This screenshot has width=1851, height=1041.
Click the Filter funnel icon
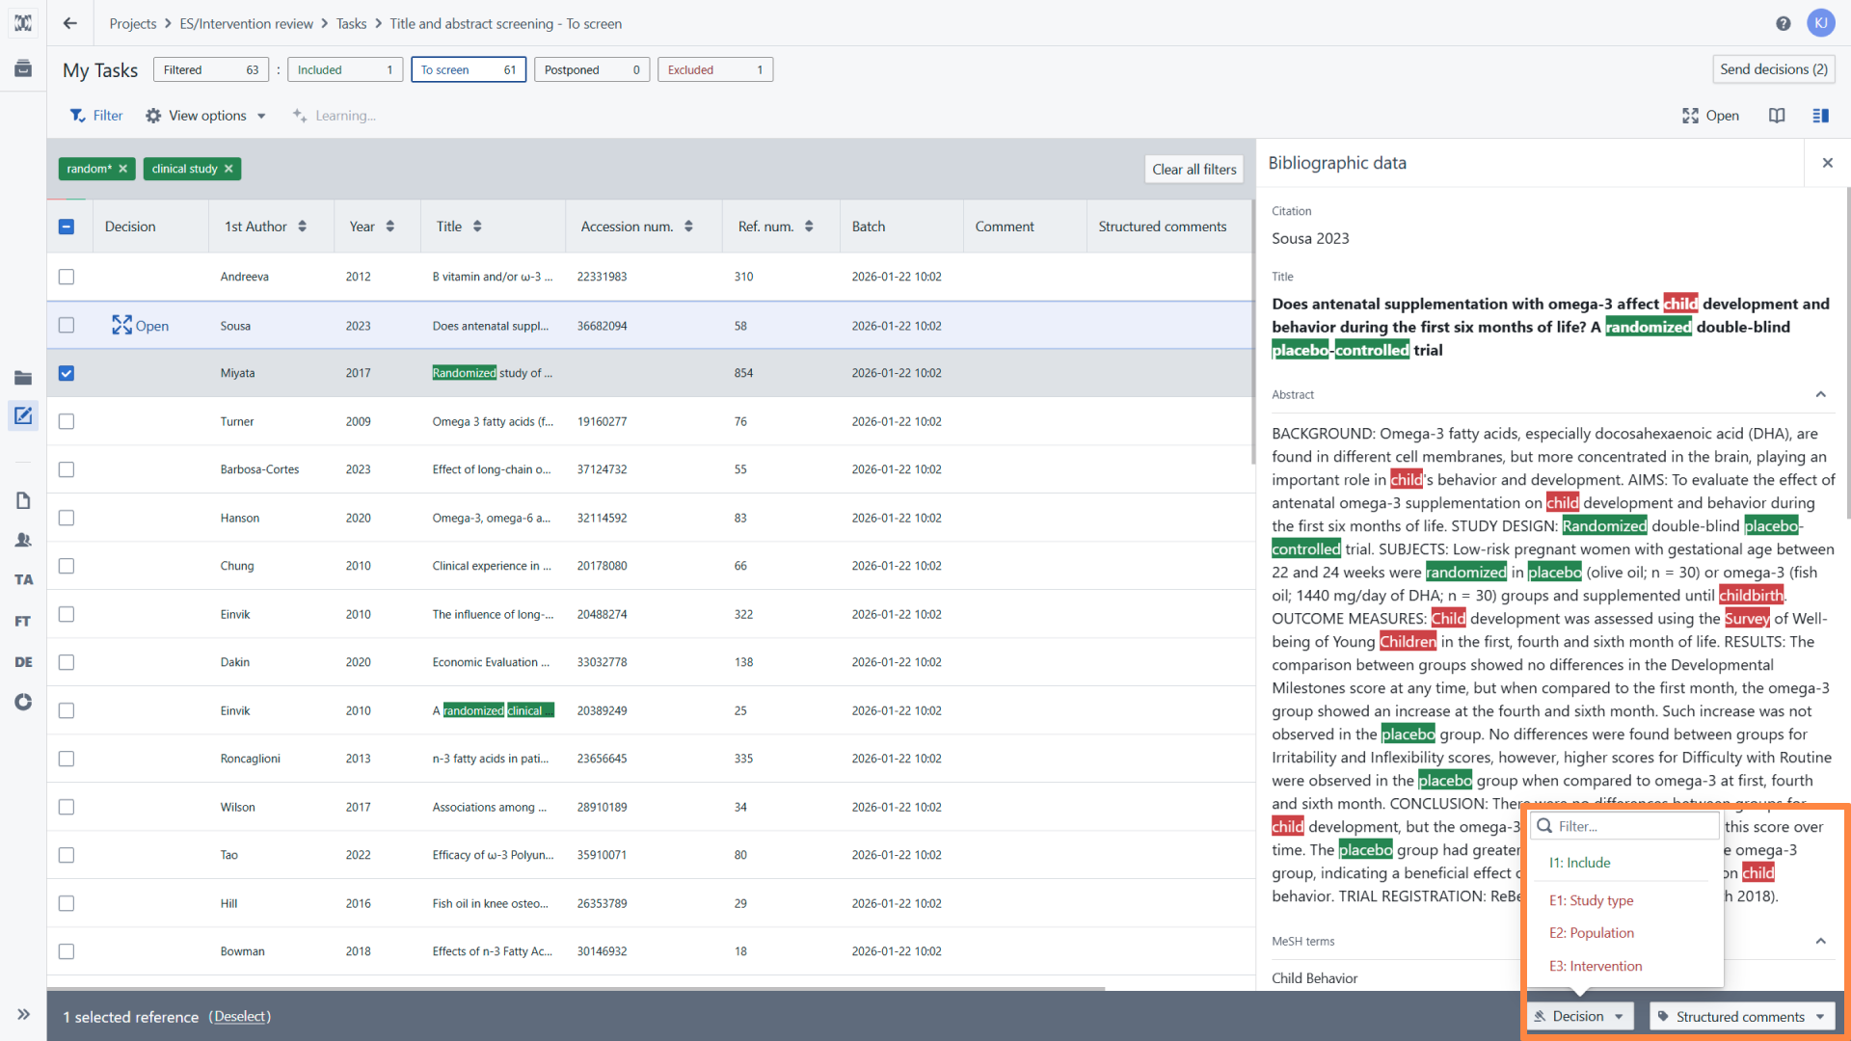77,116
